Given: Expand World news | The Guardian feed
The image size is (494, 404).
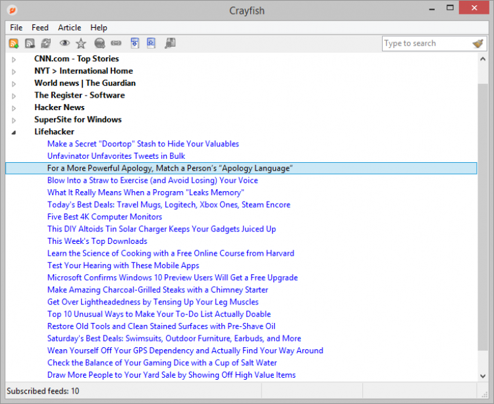Looking at the screenshot, I should (x=14, y=84).
